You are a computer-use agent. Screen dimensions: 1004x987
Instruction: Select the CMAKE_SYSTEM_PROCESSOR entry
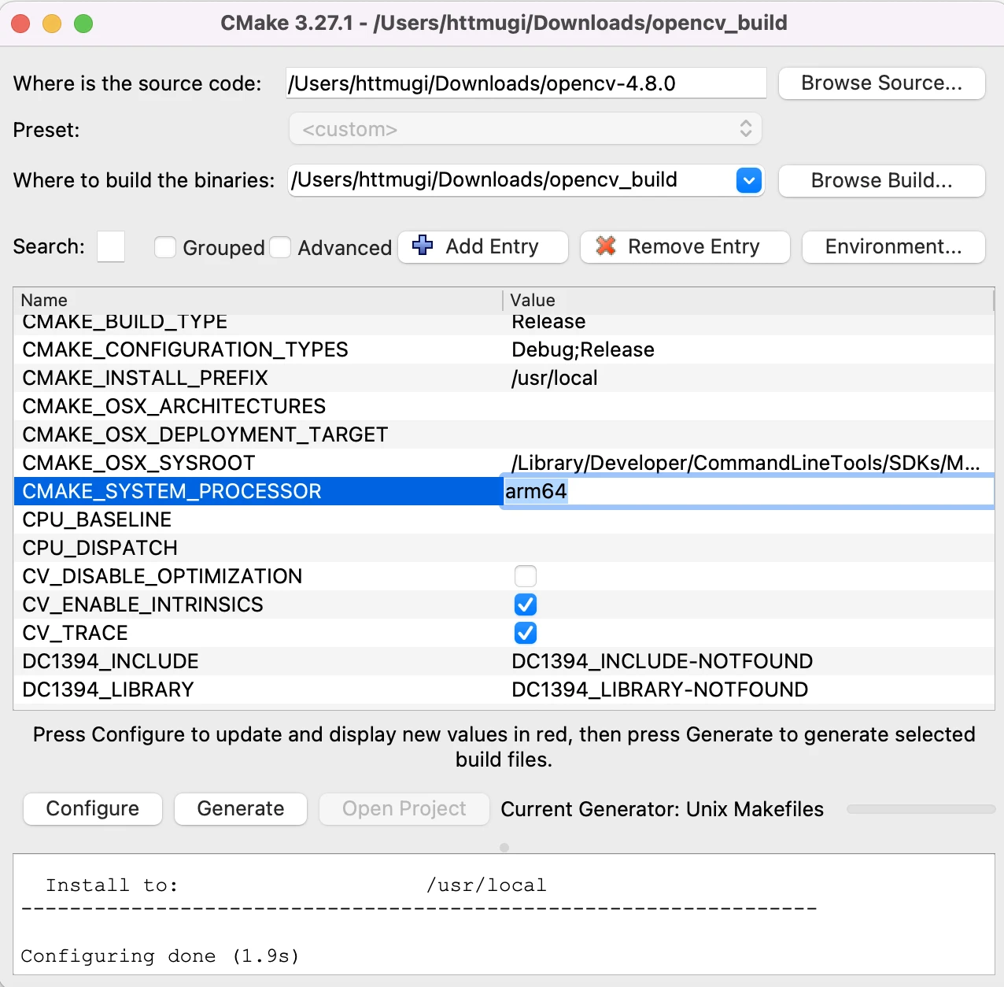point(258,491)
